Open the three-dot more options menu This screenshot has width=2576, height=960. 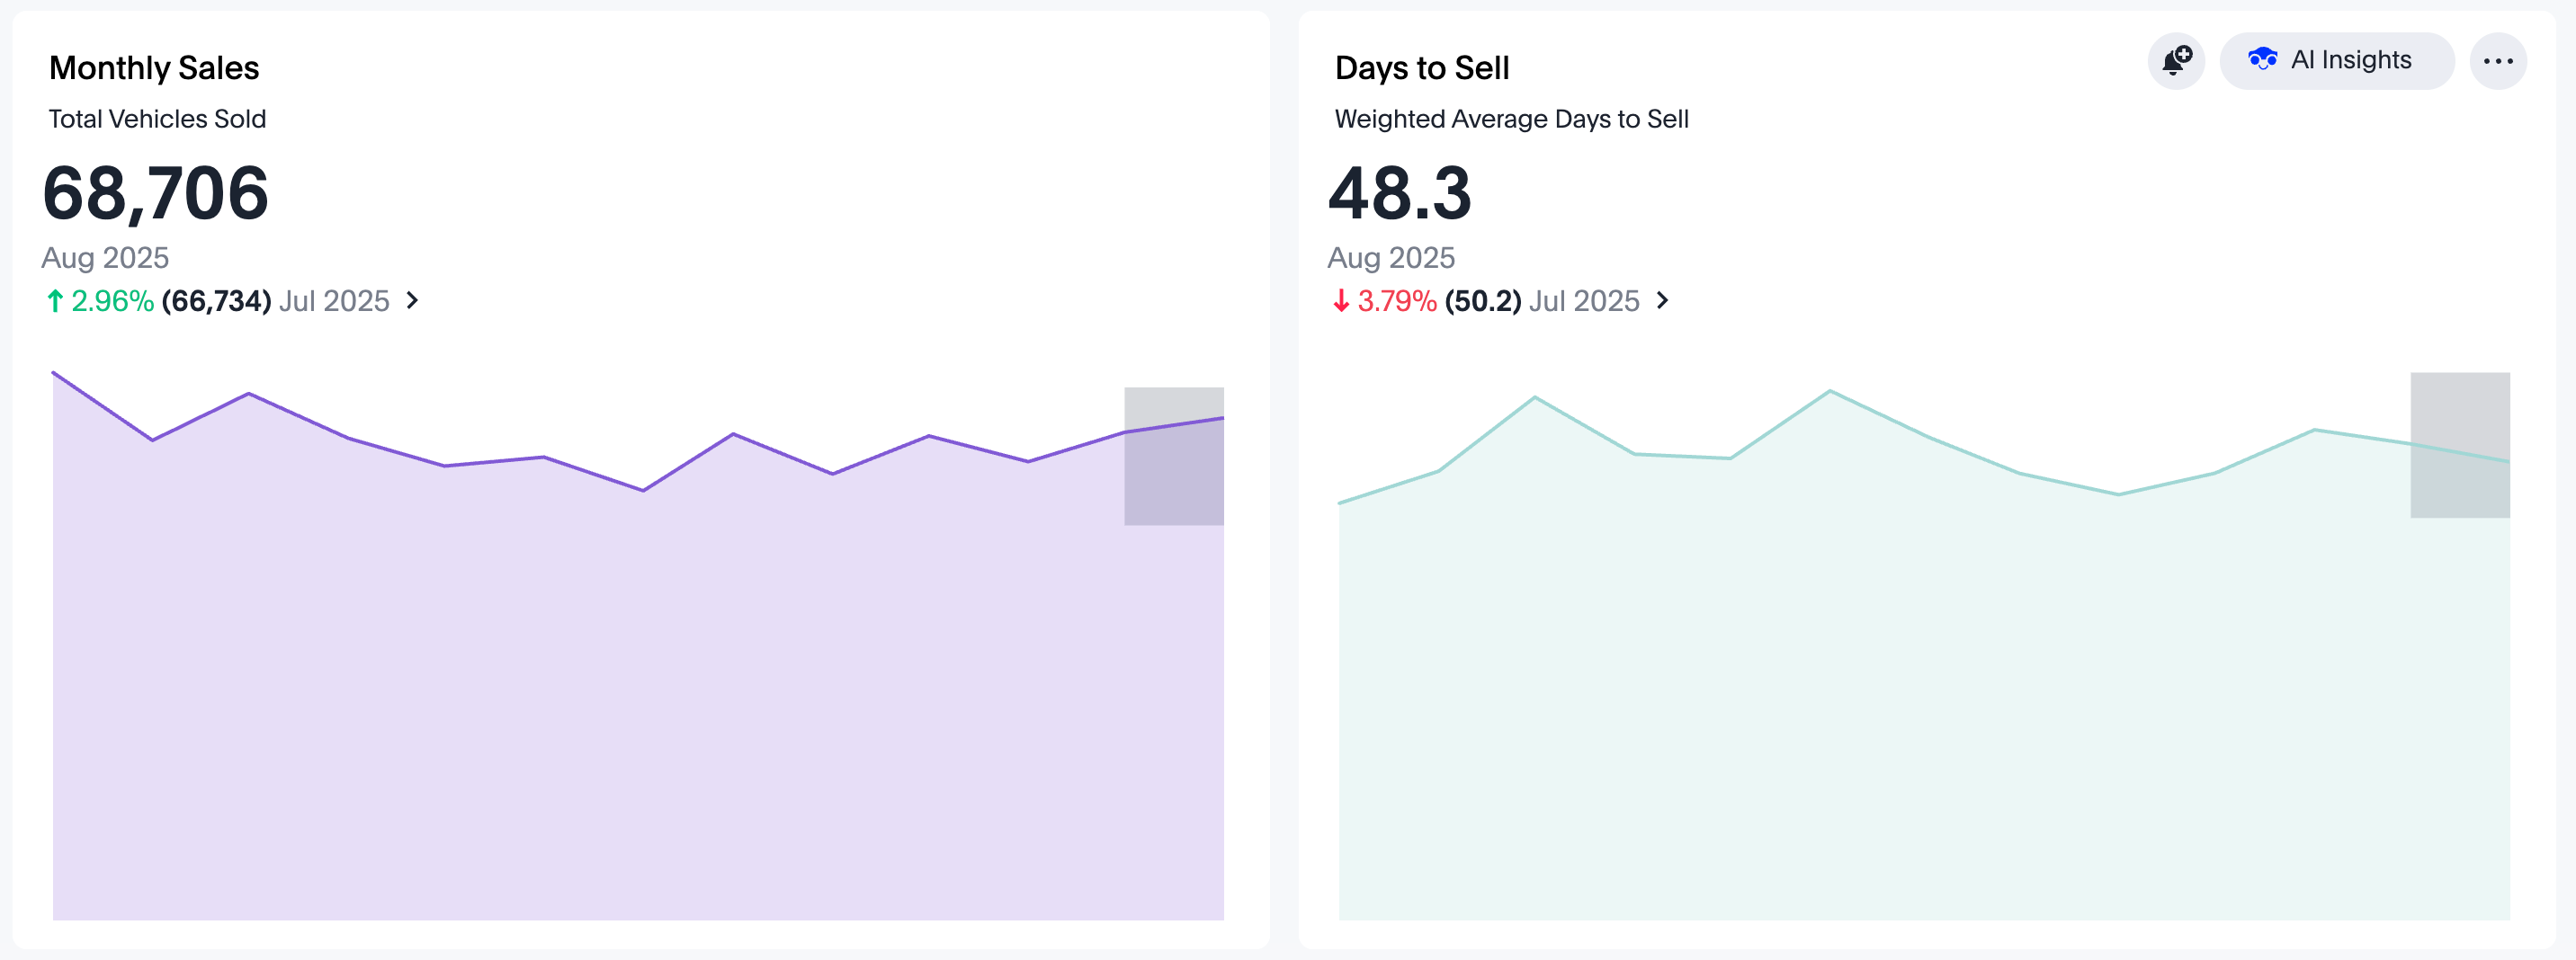point(2497,61)
